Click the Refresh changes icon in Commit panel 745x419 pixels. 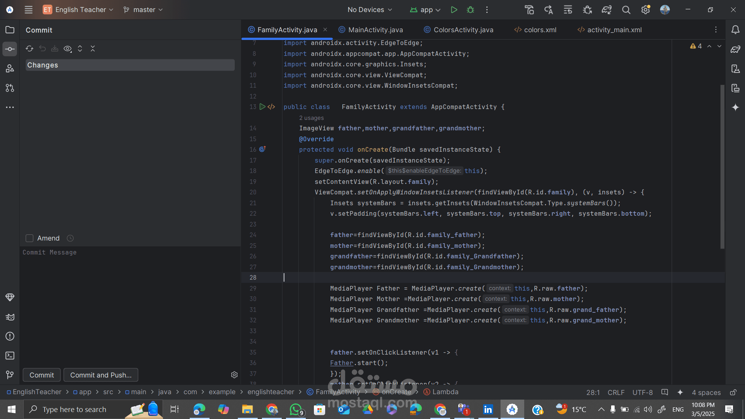pos(29,48)
